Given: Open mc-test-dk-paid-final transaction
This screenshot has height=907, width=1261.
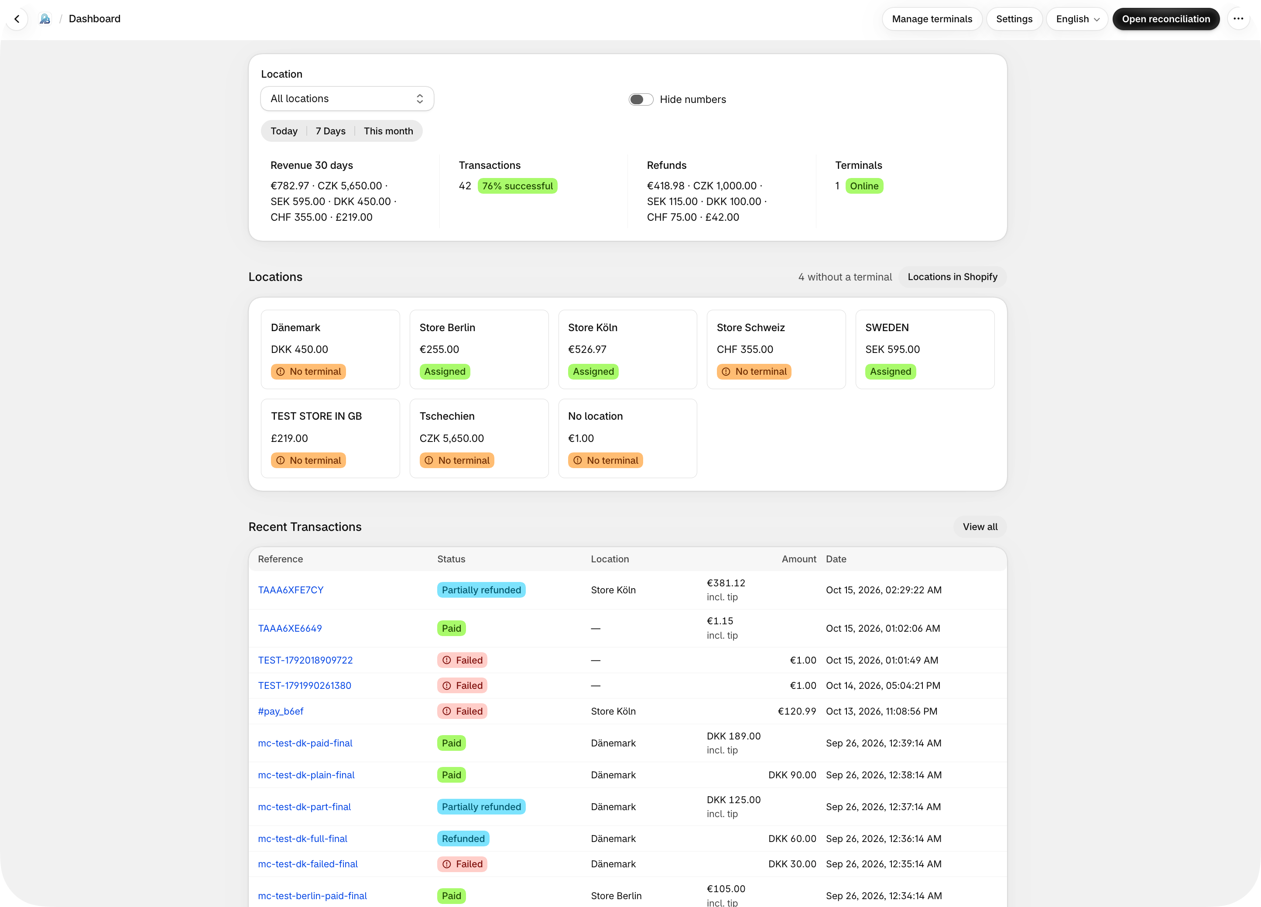Looking at the screenshot, I should tap(305, 743).
